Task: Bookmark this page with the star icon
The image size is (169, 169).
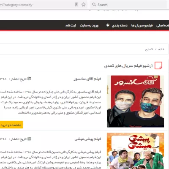Action: pos(84,5)
